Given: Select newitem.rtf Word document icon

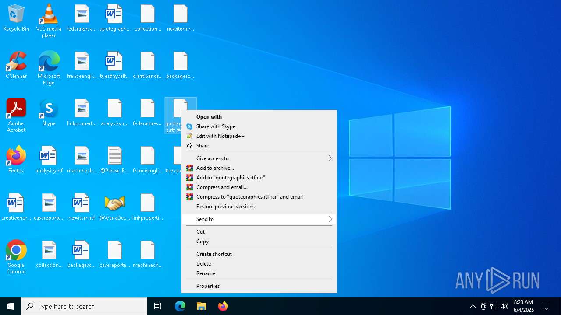Looking at the screenshot, I should (x=82, y=207).
